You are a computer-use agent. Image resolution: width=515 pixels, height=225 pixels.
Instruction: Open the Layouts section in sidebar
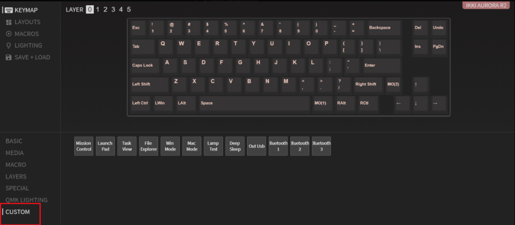pos(23,22)
